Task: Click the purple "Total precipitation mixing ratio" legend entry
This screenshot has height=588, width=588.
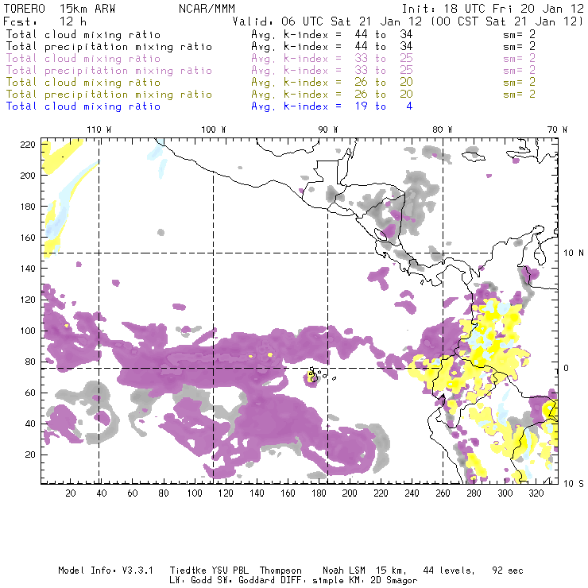Action: point(109,71)
